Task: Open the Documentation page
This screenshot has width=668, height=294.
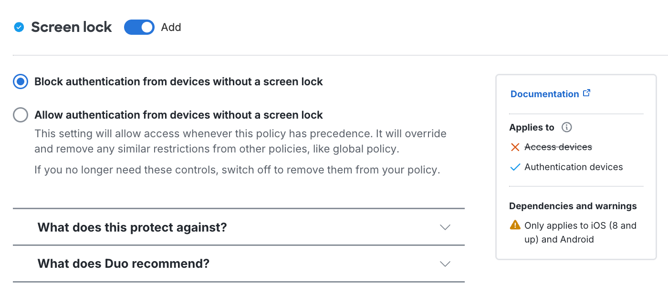Action: (x=545, y=93)
